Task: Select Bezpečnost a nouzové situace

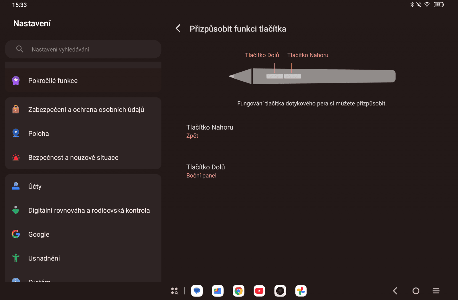Action: tap(73, 157)
